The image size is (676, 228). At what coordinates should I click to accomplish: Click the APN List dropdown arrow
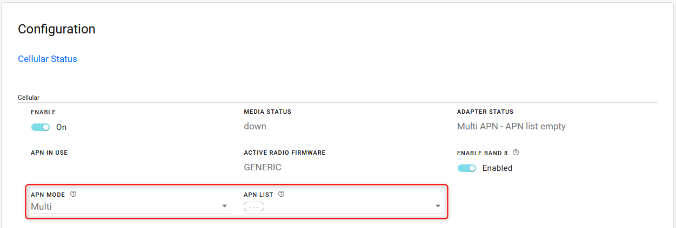coord(438,206)
